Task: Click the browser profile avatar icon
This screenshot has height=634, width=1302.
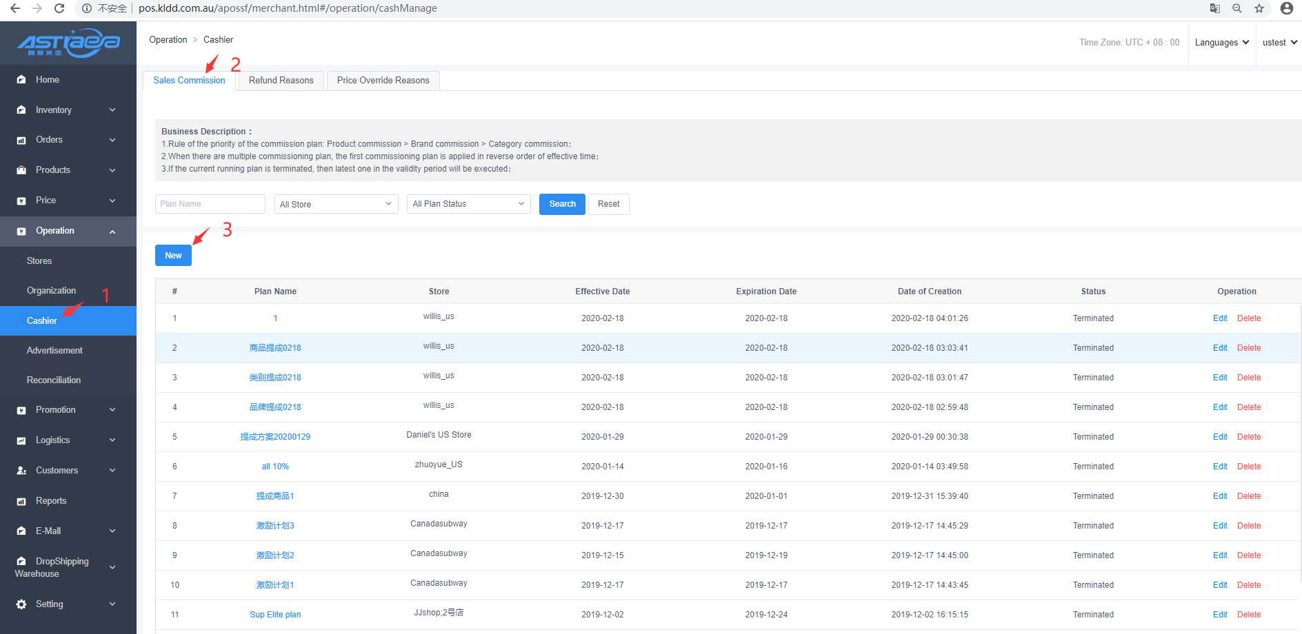Action: click(x=1286, y=8)
